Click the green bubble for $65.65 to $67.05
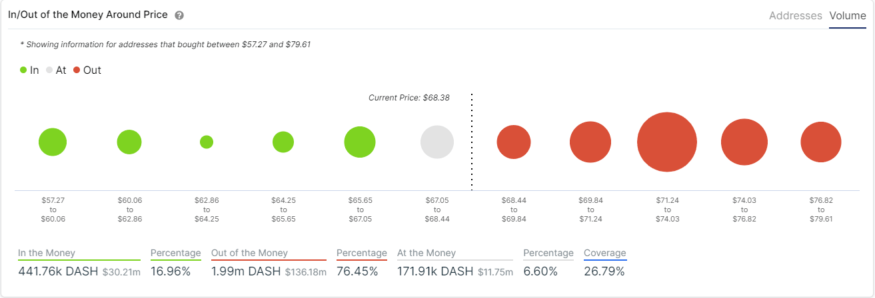 click(x=360, y=142)
